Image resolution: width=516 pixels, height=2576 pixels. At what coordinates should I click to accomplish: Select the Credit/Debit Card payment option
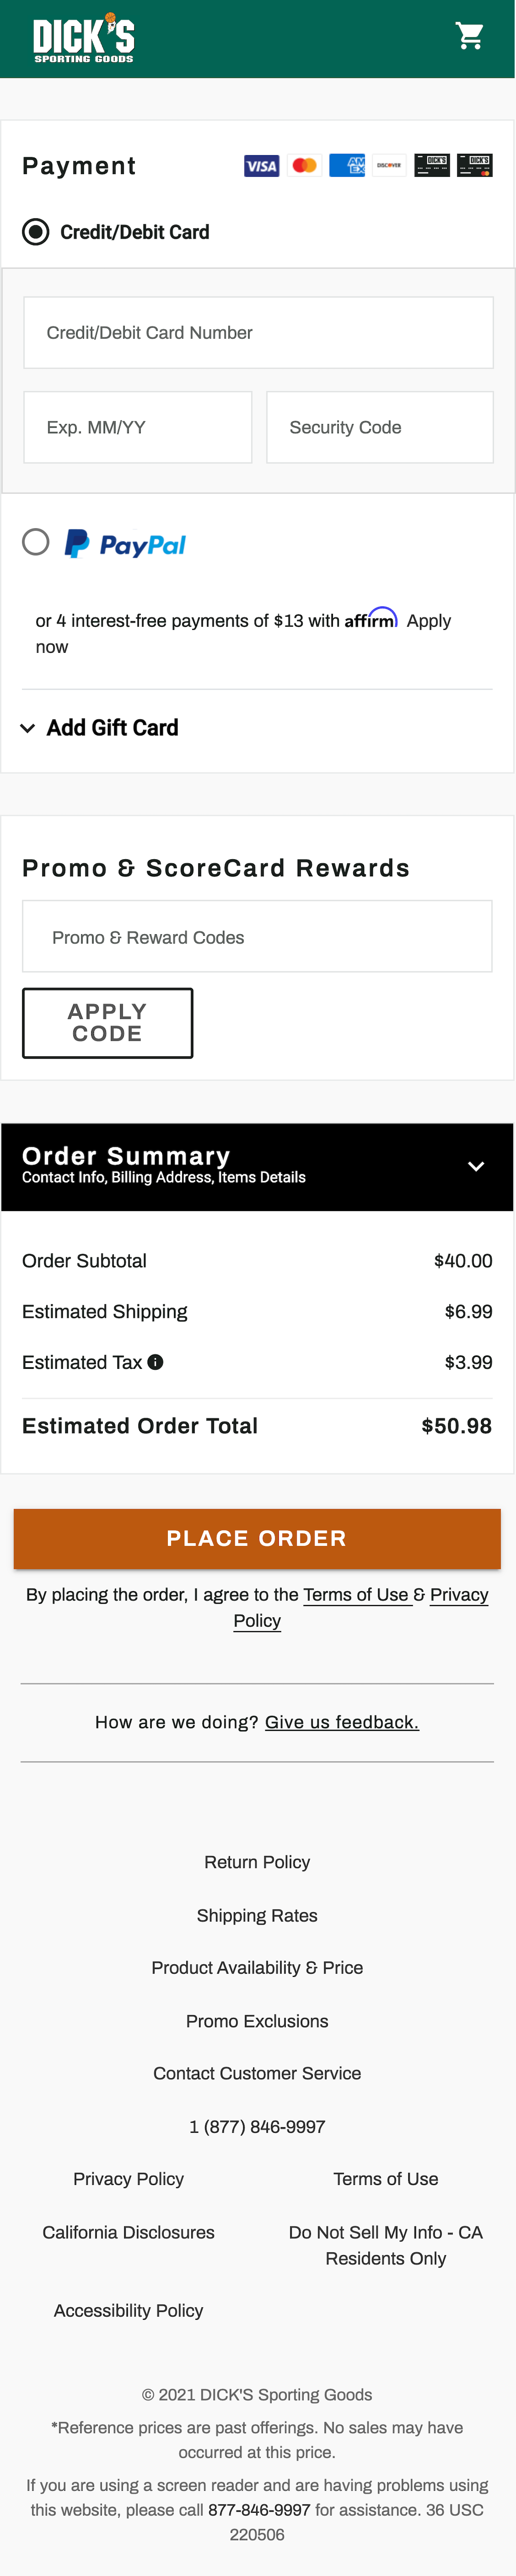tap(35, 231)
